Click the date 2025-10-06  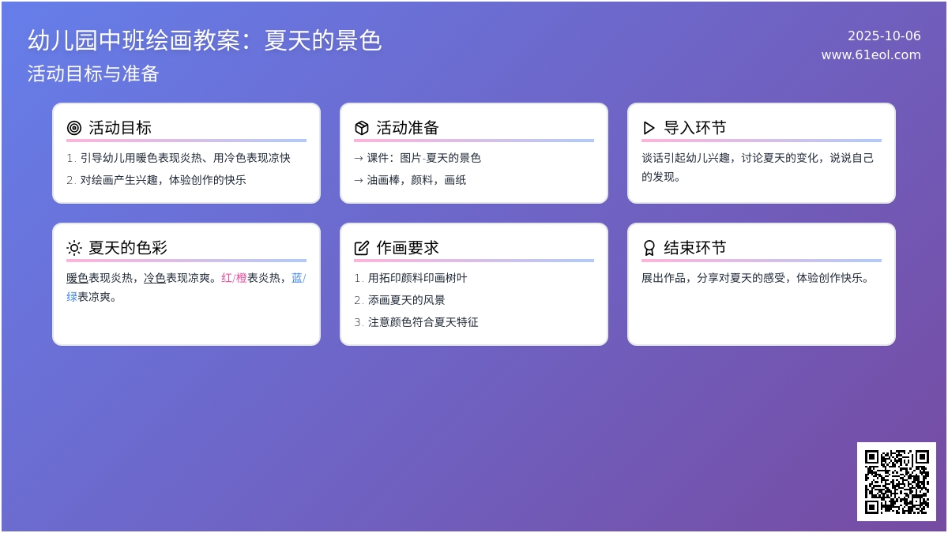click(884, 36)
